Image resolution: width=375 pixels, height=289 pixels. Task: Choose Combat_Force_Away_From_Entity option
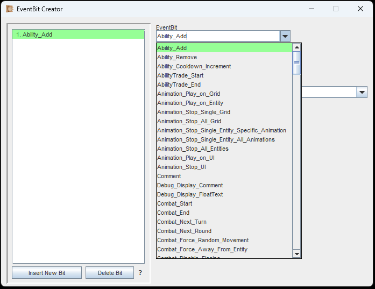[202, 249]
